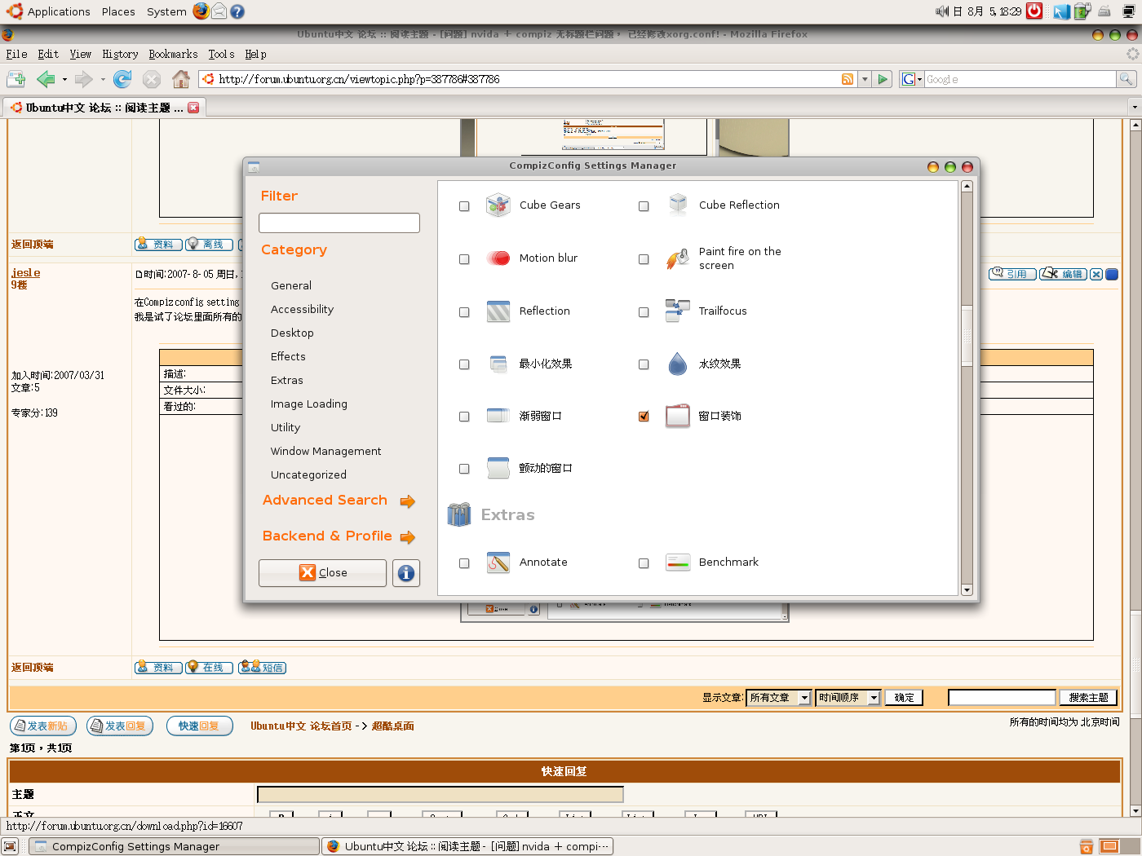Open Firefox Bookmarks menu
The width and height of the screenshot is (1142, 856).
(x=173, y=54)
